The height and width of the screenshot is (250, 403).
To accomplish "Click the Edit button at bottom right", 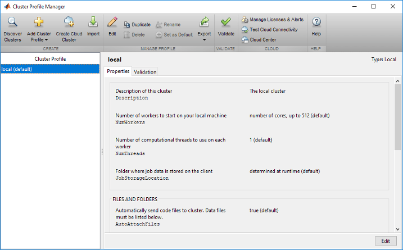I will pos(386,241).
